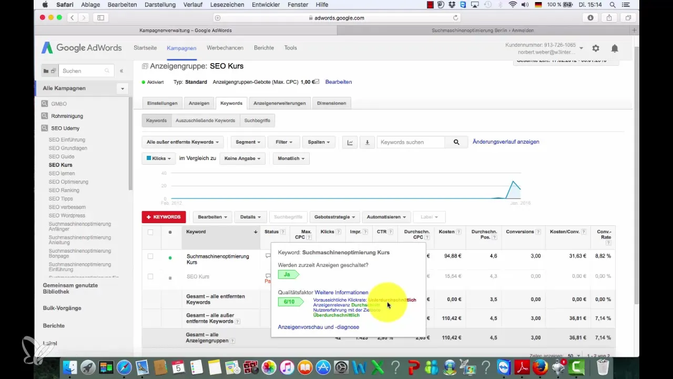Viewport: 673px width, 379px height.
Task: Toggle the pause status of SEO Kurs keyword
Action: (170, 277)
